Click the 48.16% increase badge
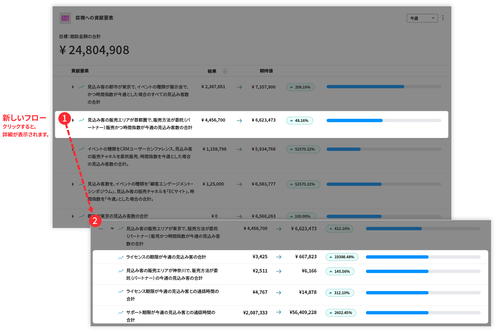Image resolution: width=497 pixels, height=332 pixels. (x=300, y=121)
